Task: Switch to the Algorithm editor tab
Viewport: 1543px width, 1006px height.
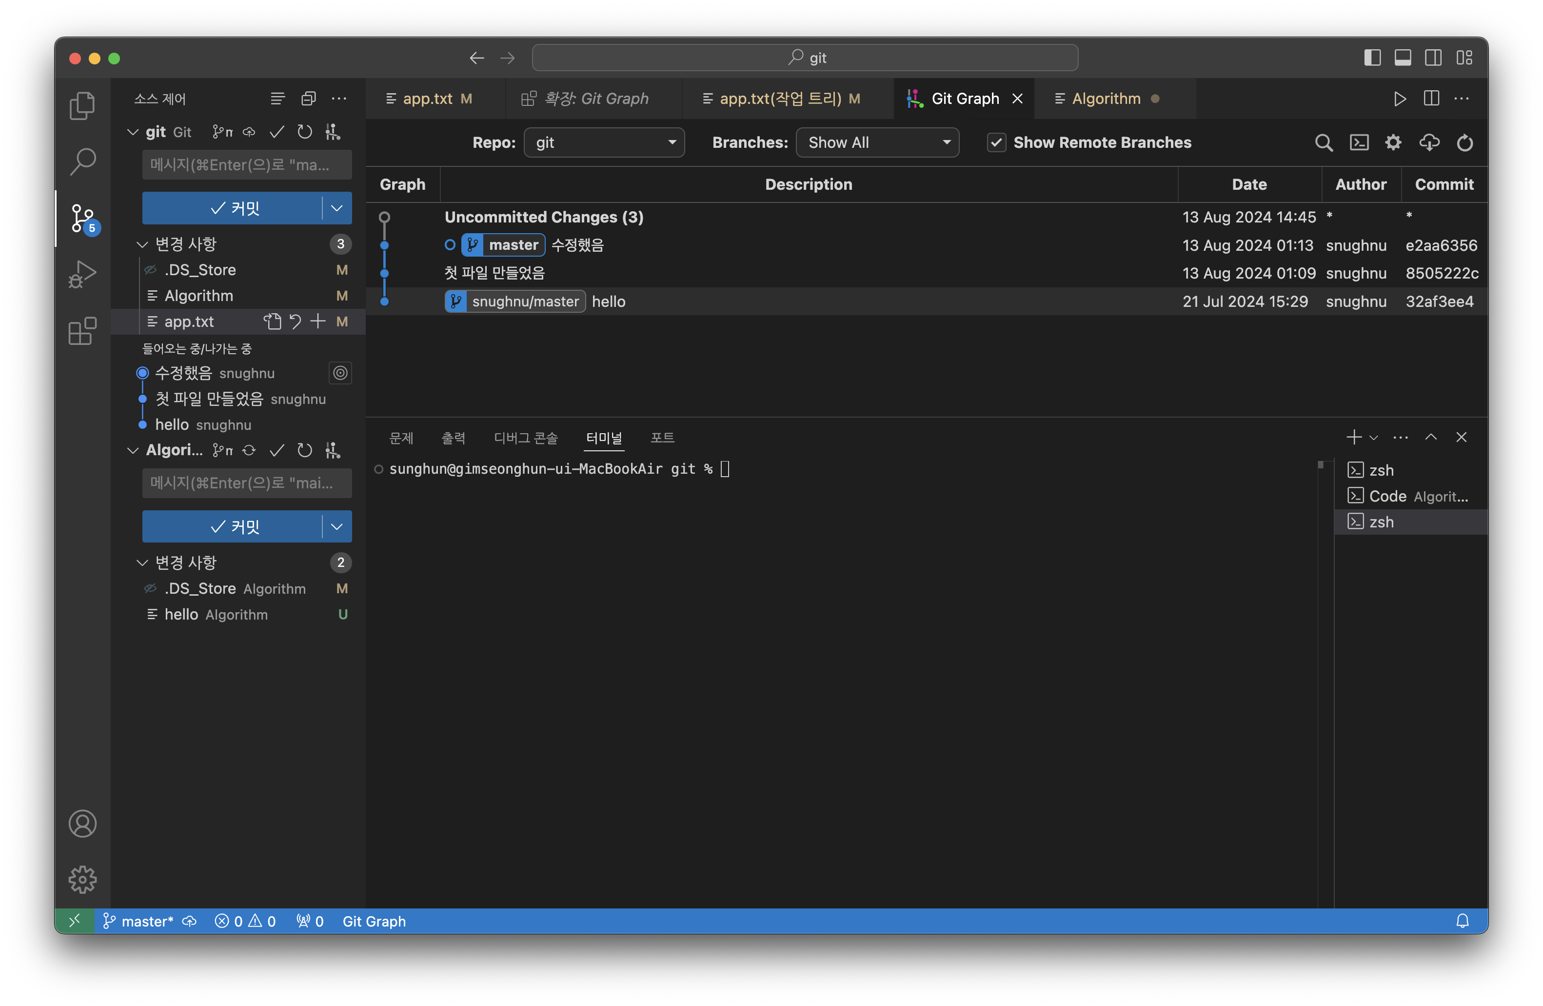Action: [x=1106, y=99]
